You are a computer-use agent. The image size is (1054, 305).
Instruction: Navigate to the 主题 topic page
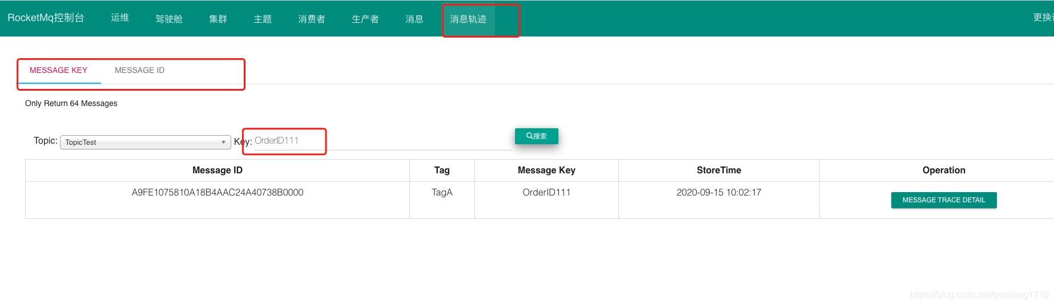point(263,19)
